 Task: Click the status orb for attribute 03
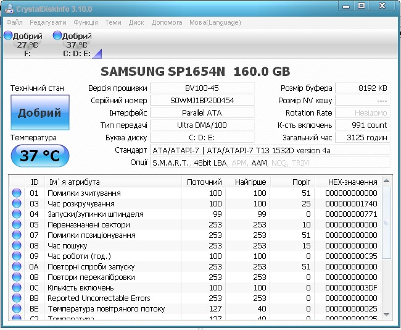(x=17, y=203)
